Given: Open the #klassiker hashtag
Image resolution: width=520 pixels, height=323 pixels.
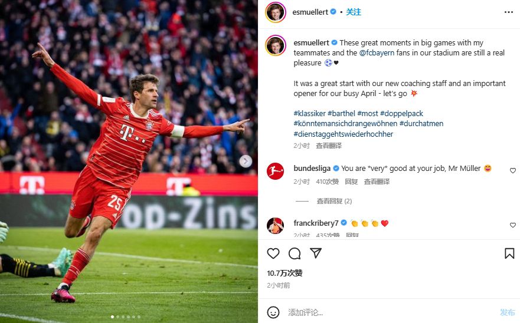Looking at the screenshot, I should click(309, 114).
